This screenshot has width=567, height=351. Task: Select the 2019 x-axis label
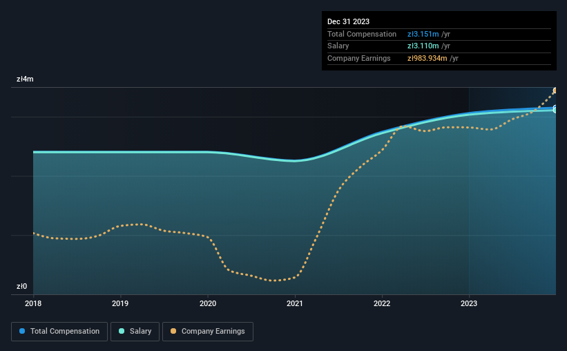(x=120, y=303)
